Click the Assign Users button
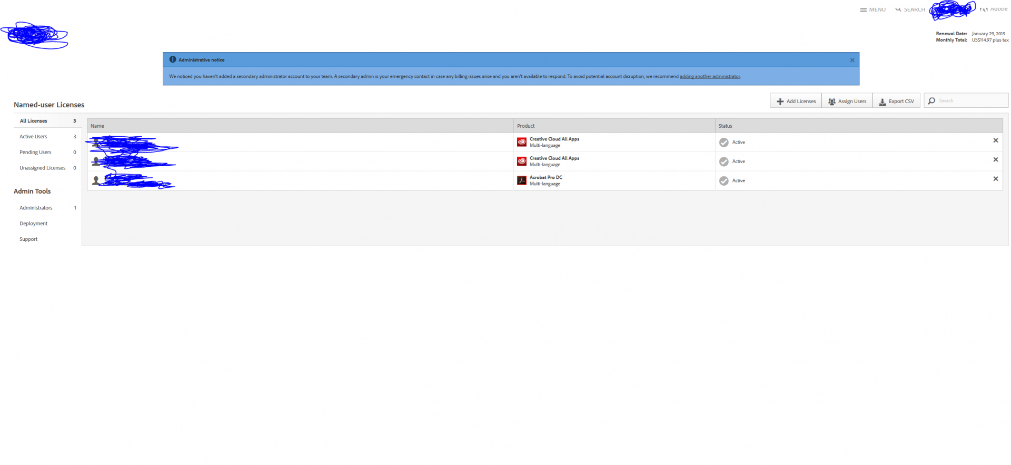 (847, 101)
